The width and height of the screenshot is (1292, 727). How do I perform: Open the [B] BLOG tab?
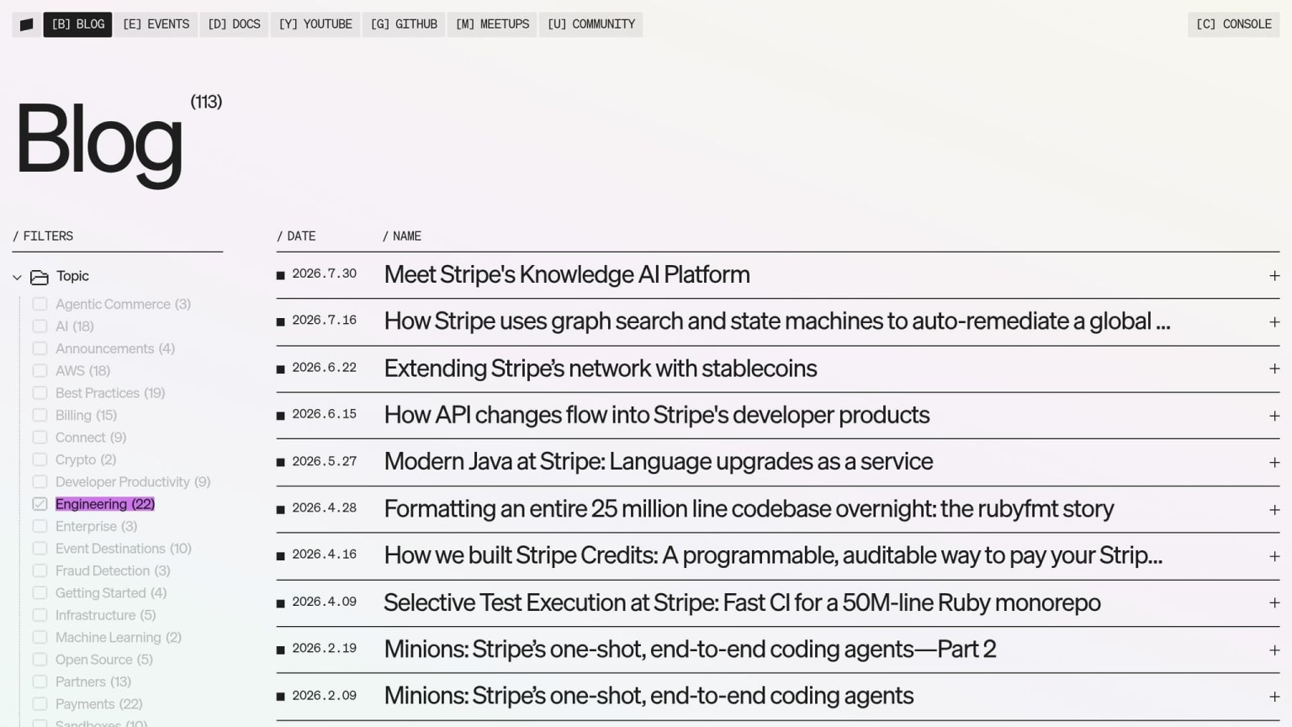coord(77,24)
